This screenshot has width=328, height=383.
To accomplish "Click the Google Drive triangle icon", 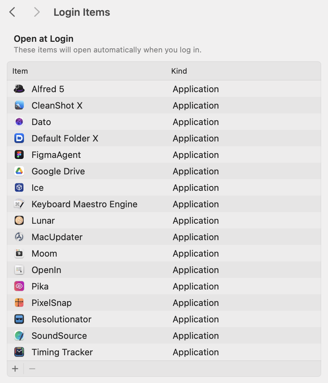I will [19, 171].
